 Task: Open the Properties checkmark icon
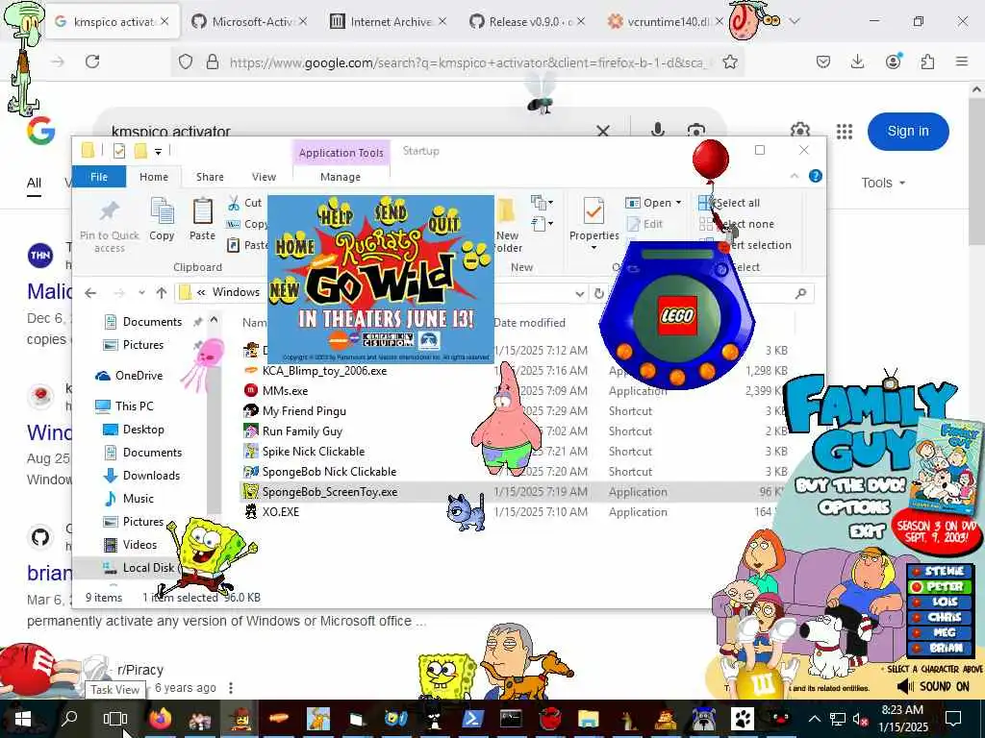[x=594, y=211]
